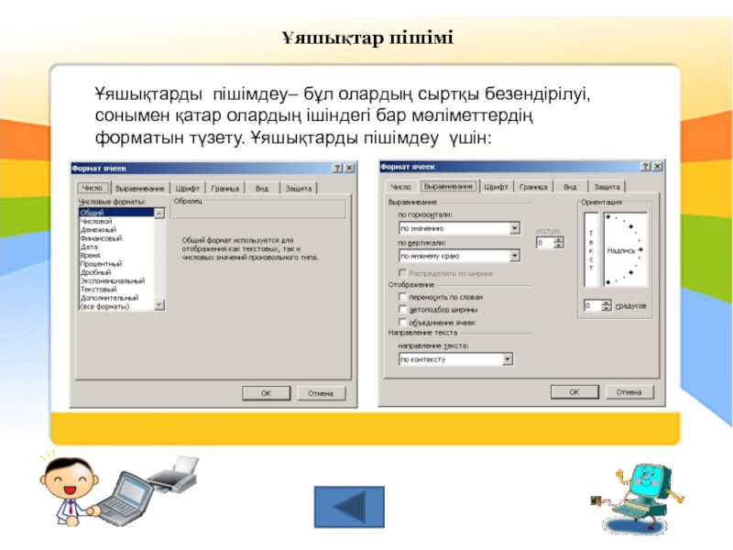The image size is (733, 550).
Task: Click the отступ value field
Action: (545, 243)
